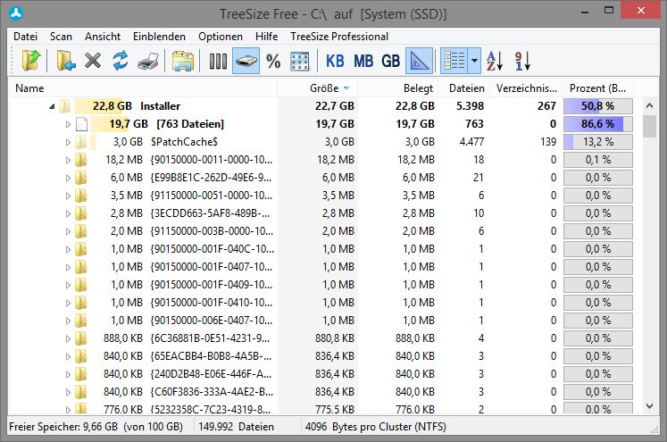667x442 pixels.
Task: Click the printer icon
Action: (x=148, y=62)
